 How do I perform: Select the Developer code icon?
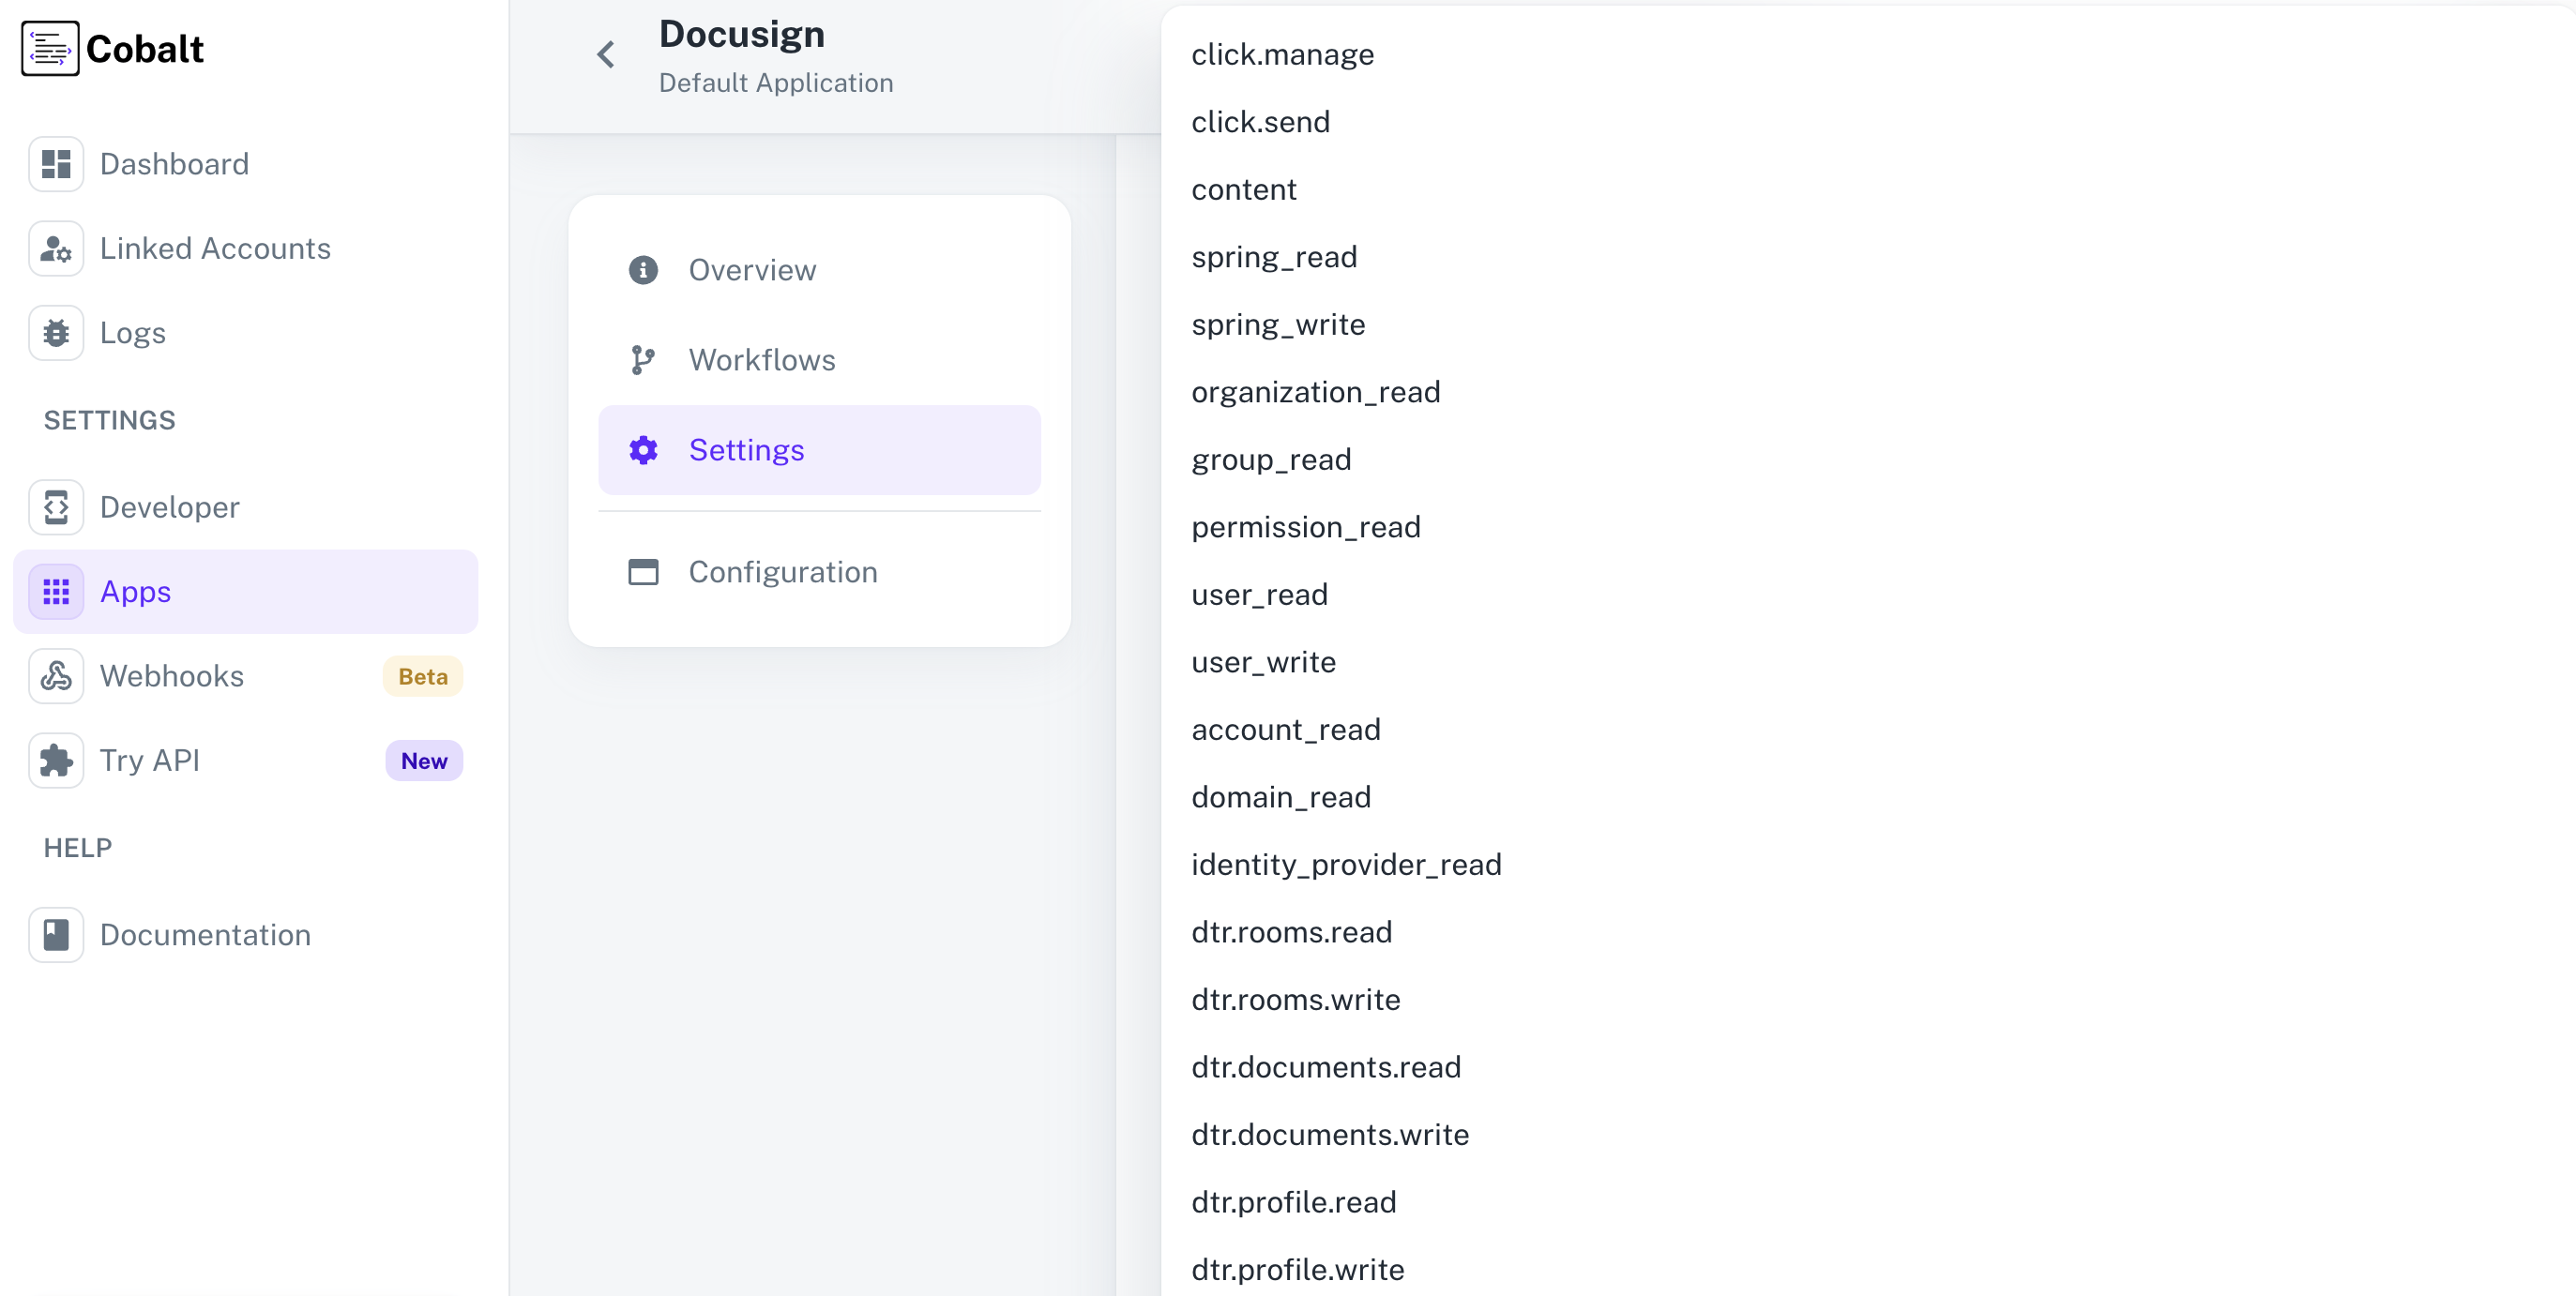(56, 507)
